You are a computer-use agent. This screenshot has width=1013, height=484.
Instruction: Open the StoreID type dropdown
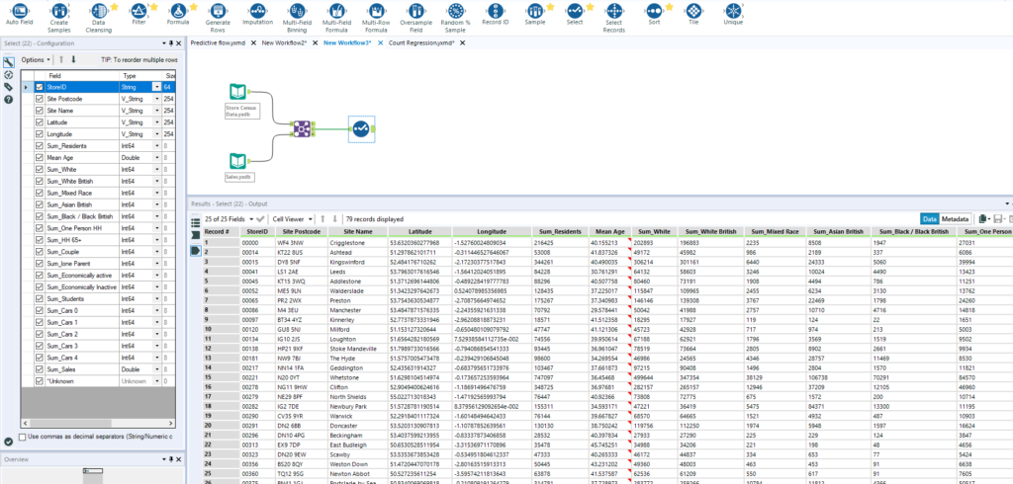click(157, 87)
